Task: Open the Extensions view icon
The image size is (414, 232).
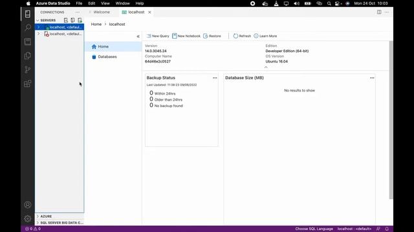Action: click(x=27, y=83)
